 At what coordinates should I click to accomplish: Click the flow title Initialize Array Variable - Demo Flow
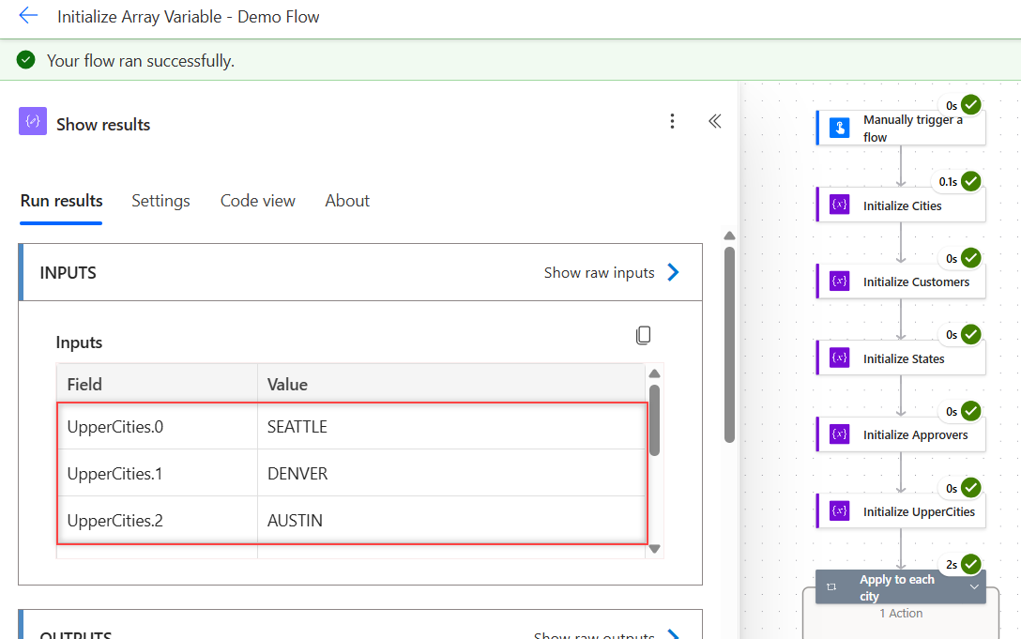pos(189,16)
